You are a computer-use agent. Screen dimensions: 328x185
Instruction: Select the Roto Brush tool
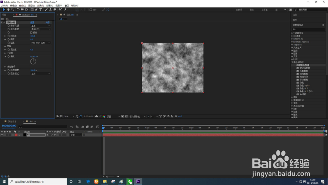coord(60,10)
